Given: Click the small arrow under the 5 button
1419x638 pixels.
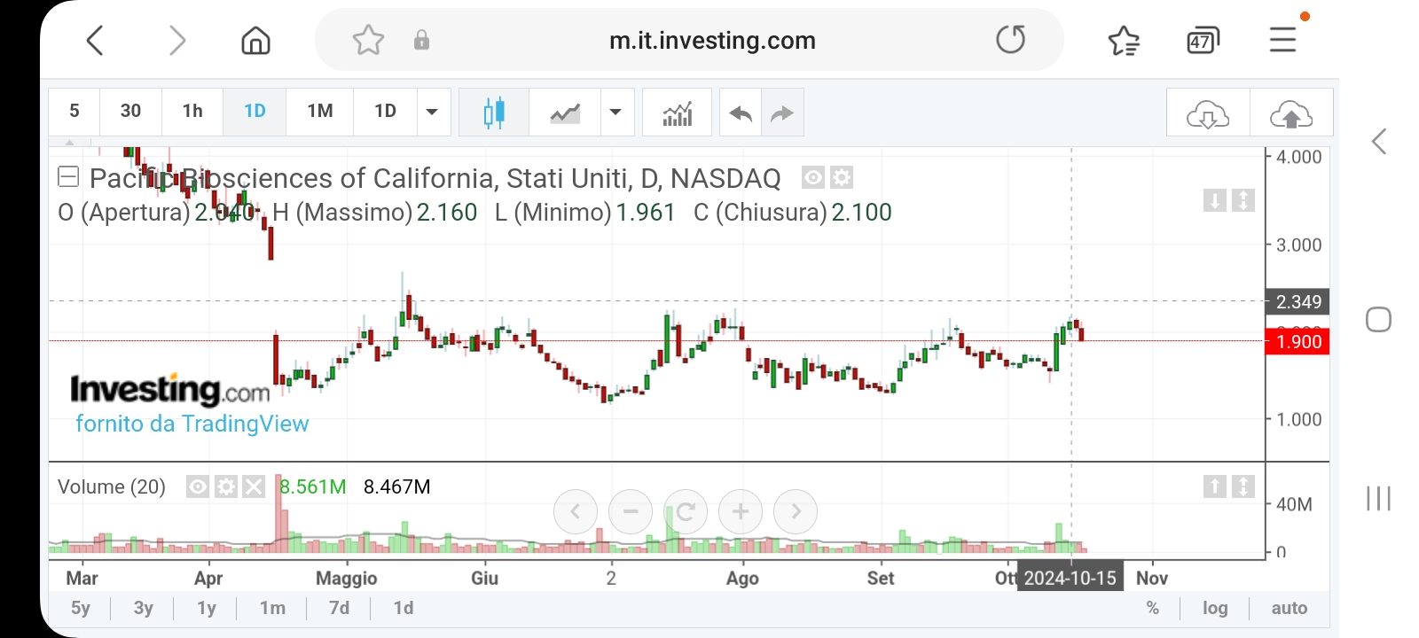Looking at the screenshot, I should tap(69, 142).
